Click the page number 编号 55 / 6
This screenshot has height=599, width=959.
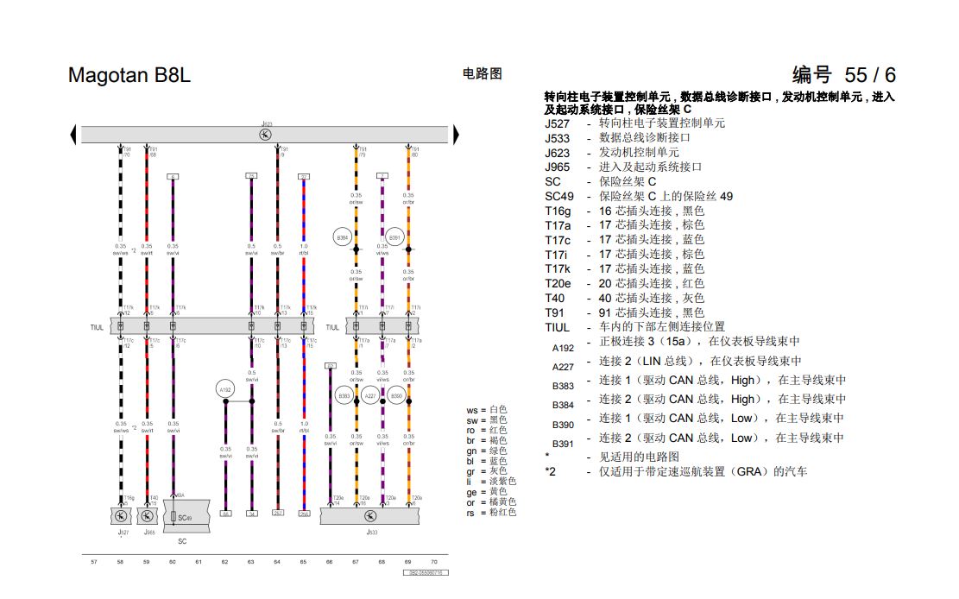tap(844, 74)
